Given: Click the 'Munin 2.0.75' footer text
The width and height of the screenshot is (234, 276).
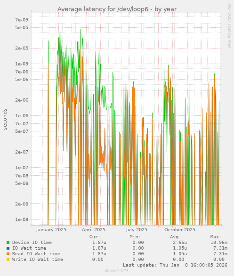Looking at the screenshot, I should click(117, 271).
